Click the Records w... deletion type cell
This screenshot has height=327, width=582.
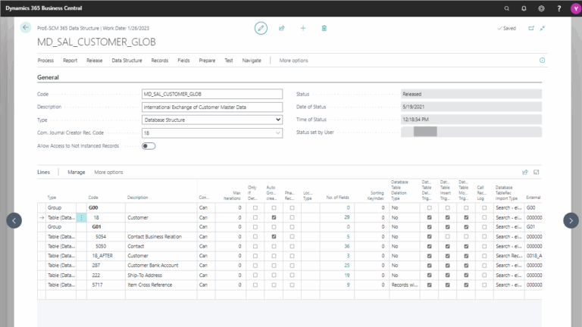[x=405, y=285]
